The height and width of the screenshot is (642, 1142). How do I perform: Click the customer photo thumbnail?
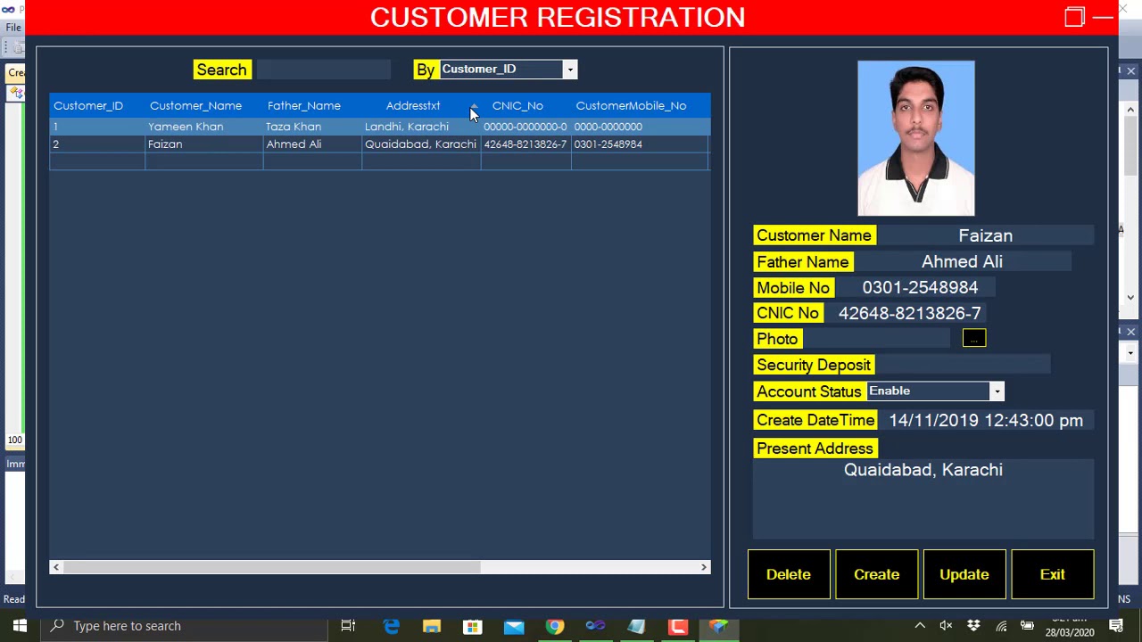coord(916,138)
